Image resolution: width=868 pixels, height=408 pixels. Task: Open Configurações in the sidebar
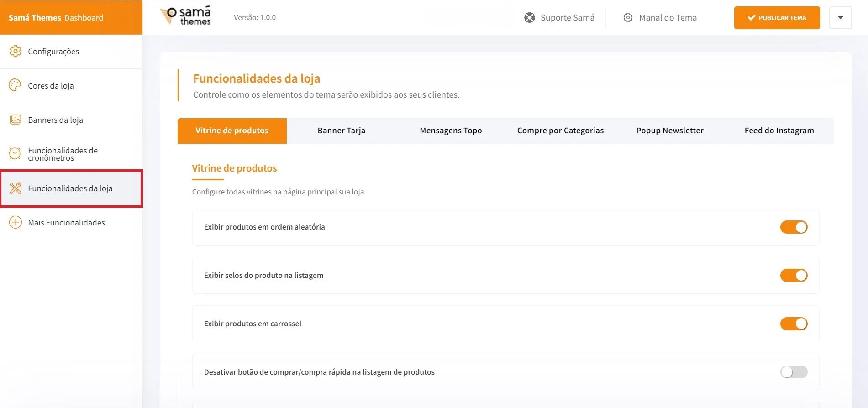[x=71, y=52]
